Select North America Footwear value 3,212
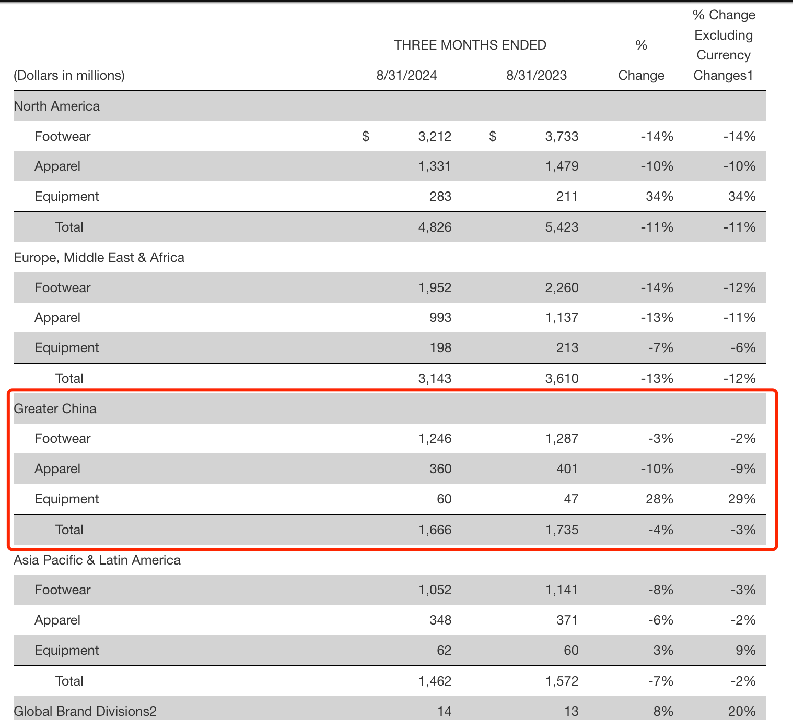Screen dimensions: 793x720 point(434,137)
